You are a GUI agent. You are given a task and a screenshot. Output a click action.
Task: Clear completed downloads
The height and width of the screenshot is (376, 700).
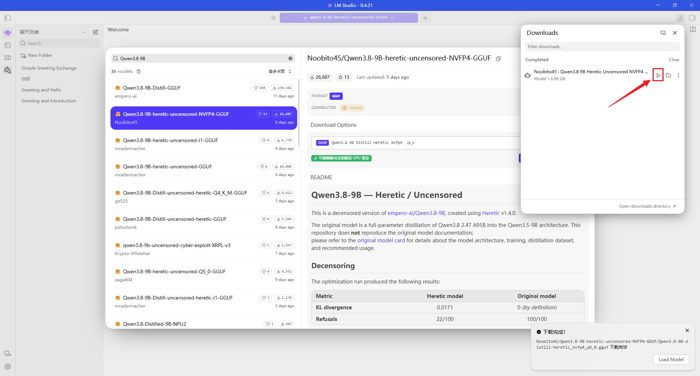674,60
